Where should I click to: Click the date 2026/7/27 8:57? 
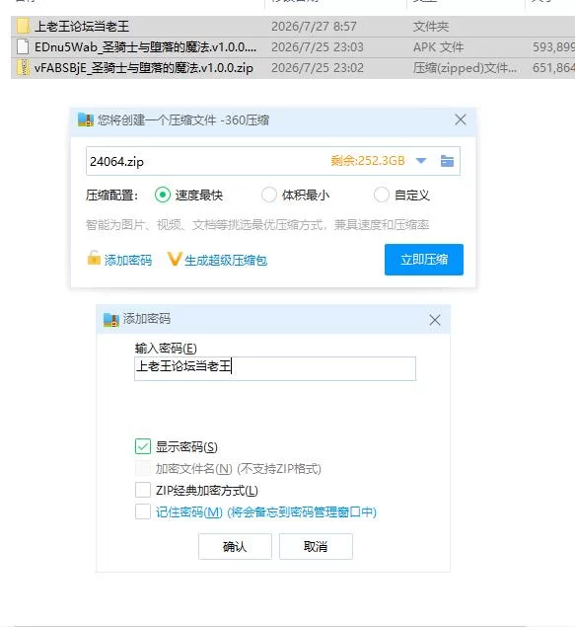point(314,27)
